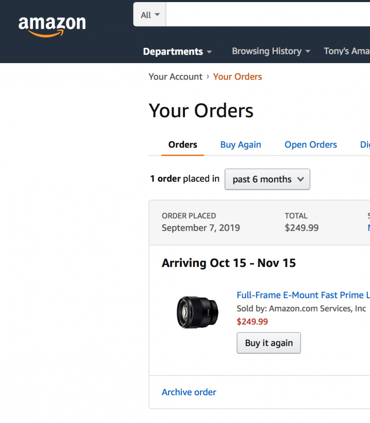Image resolution: width=370 pixels, height=423 pixels.
Task: Click the Browsing History arrow icon
Action: (308, 52)
